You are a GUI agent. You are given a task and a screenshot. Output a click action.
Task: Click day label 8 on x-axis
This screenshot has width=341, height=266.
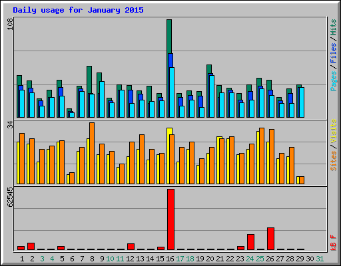pos(92,259)
